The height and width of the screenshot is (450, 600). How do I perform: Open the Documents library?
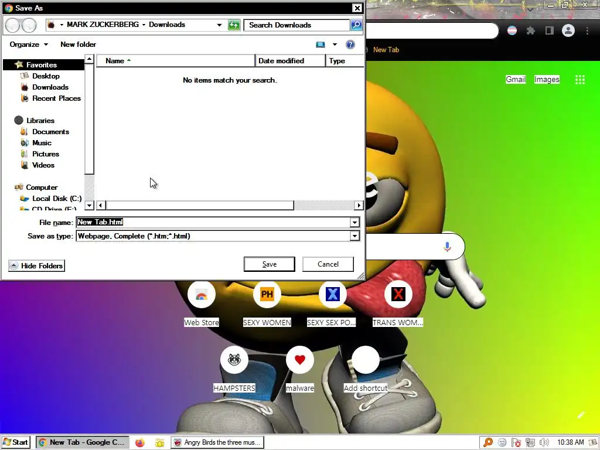[50, 131]
